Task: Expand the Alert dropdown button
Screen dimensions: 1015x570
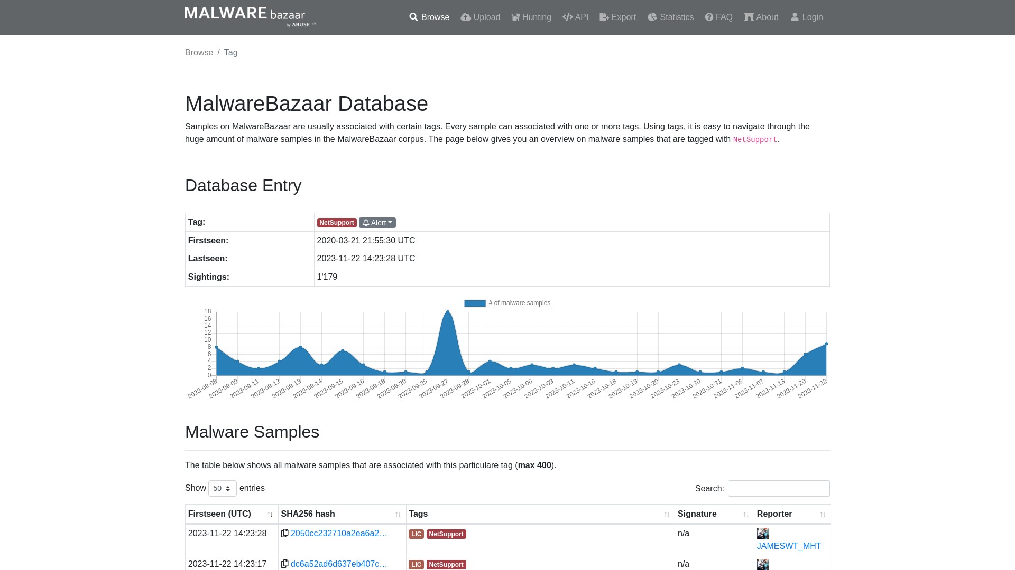Action: [377, 223]
